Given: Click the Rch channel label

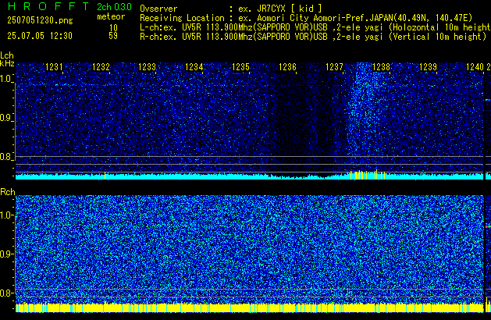Looking at the screenshot, I should (8, 192).
